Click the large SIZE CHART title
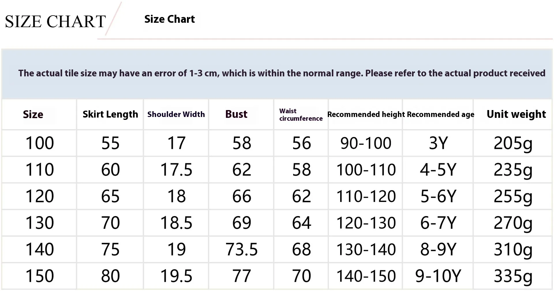The height and width of the screenshot is (291, 554). (x=55, y=22)
